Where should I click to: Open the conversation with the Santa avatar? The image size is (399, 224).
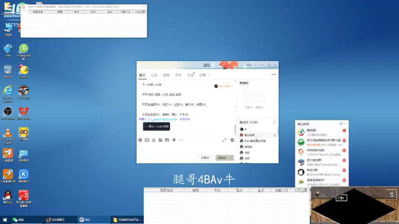coord(322,152)
